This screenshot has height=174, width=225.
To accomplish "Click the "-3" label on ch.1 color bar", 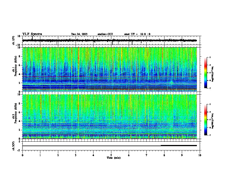I will click(x=209, y=57).
